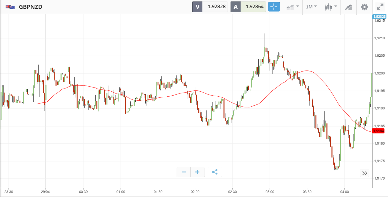This screenshot has height=197, width=388.
Task: Click the blue current price tag 1,92828
Action: click(379, 17)
